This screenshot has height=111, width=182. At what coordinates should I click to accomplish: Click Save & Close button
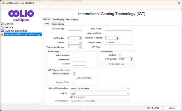tap(153, 108)
